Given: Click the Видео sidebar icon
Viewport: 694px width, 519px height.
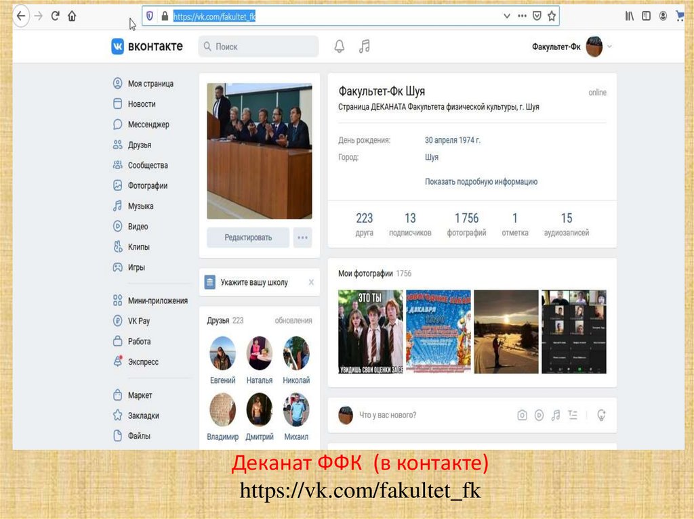Looking at the screenshot, I should tap(117, 227).
